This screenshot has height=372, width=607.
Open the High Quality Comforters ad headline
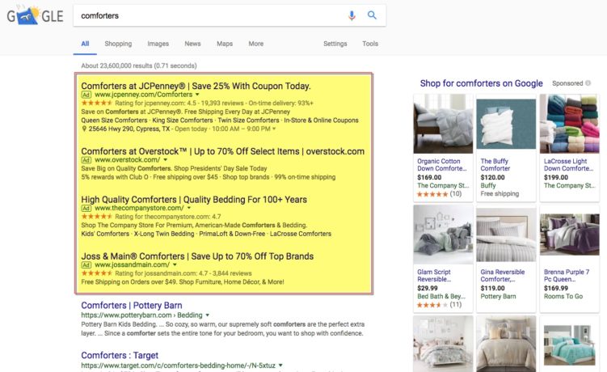tap(194, 199)
